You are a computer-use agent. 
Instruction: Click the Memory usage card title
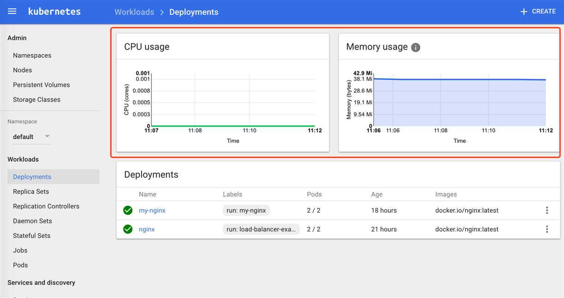[377, 46]
